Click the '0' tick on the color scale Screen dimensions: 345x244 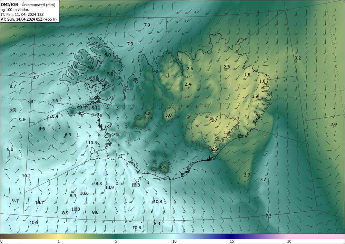tap(1, 241)
